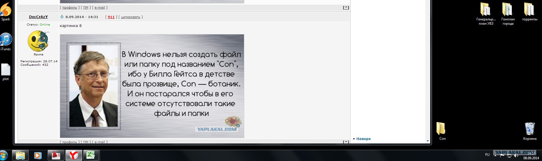Screen dimensions: 542x161
Task: Open the volume speaker tray icon
Action: tap(516, 156)
